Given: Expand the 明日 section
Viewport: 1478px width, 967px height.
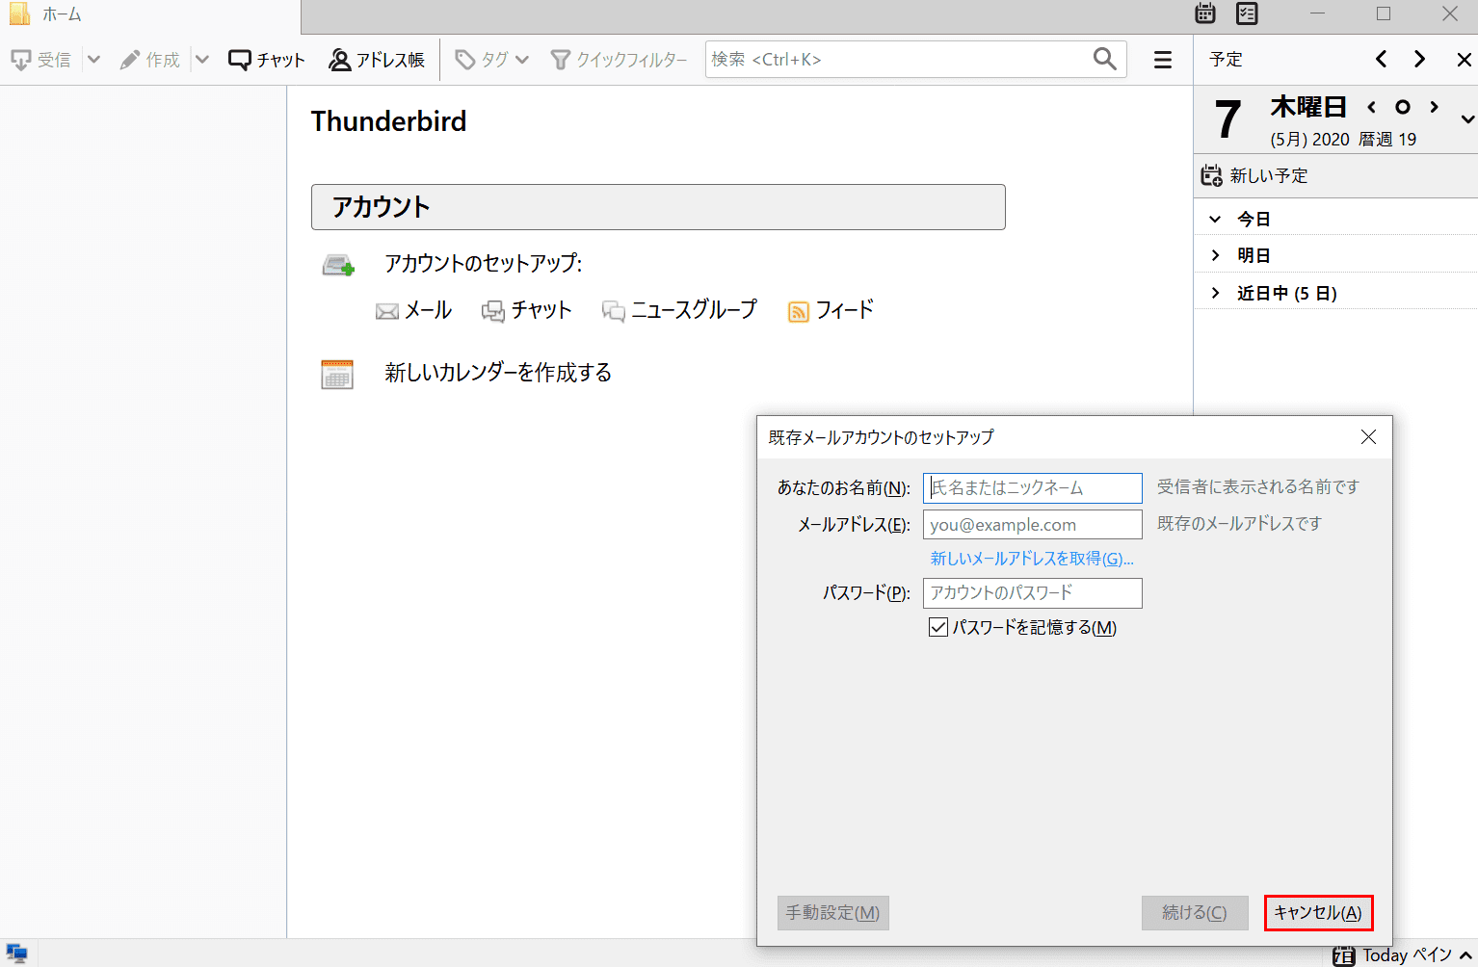Looking at the screenshot, I should pyautogui.click(x=1215, y=255).
